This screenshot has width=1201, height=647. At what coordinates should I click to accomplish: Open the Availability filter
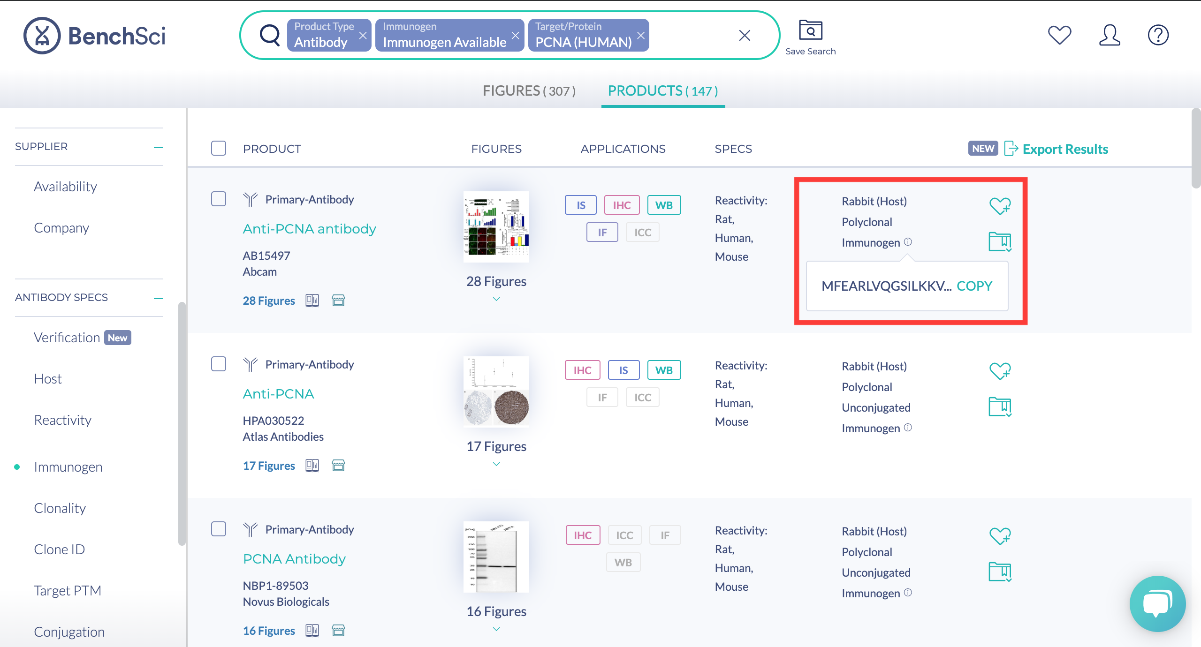pyautogui.click(x=65, y=187)
